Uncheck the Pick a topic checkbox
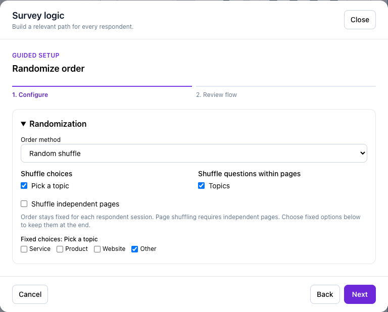The height and width of the screenshot is (312, 388). (x=24, y=185)
